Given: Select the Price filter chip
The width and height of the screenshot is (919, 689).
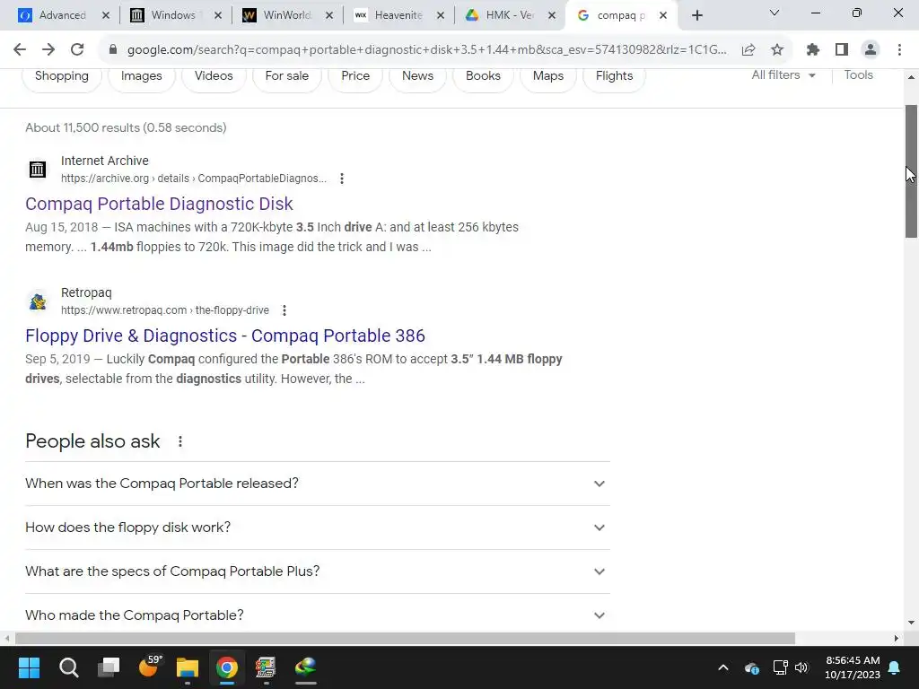Looking at the screenshot, I should [x=355, y=76].
